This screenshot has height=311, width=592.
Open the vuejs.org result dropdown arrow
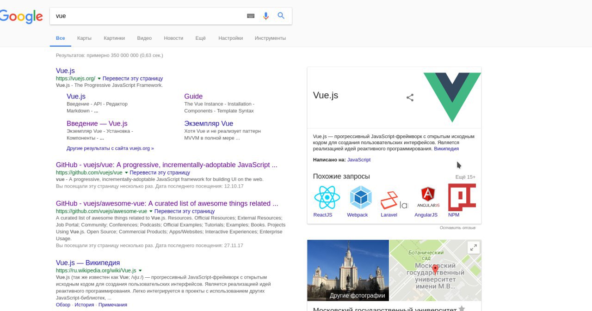coord(99,79)
